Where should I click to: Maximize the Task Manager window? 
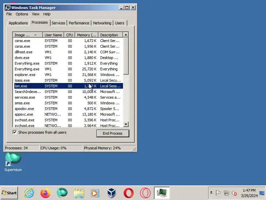pos(127,8)
